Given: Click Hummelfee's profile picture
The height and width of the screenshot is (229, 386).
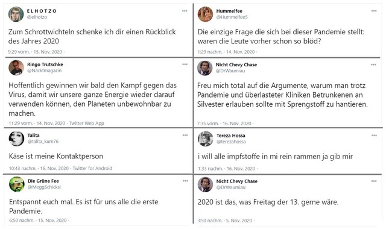Looking at the screenshot, I should (x=205, y=14).
